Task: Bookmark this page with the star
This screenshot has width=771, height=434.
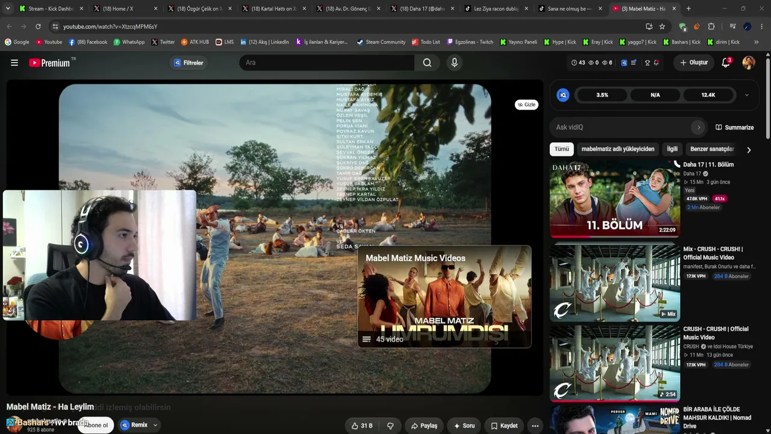Action: tap(662, 27)
